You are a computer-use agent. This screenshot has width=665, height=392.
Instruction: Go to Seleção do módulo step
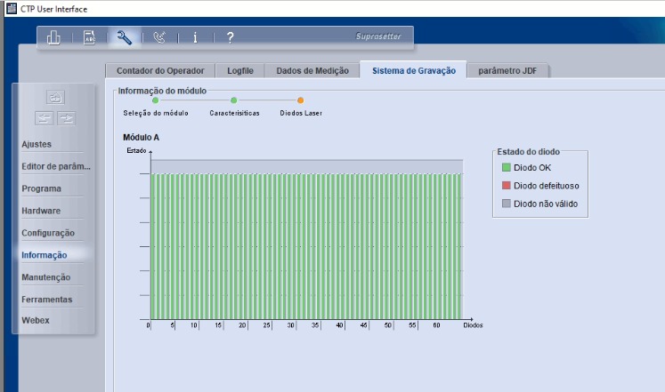pos(155,100)
